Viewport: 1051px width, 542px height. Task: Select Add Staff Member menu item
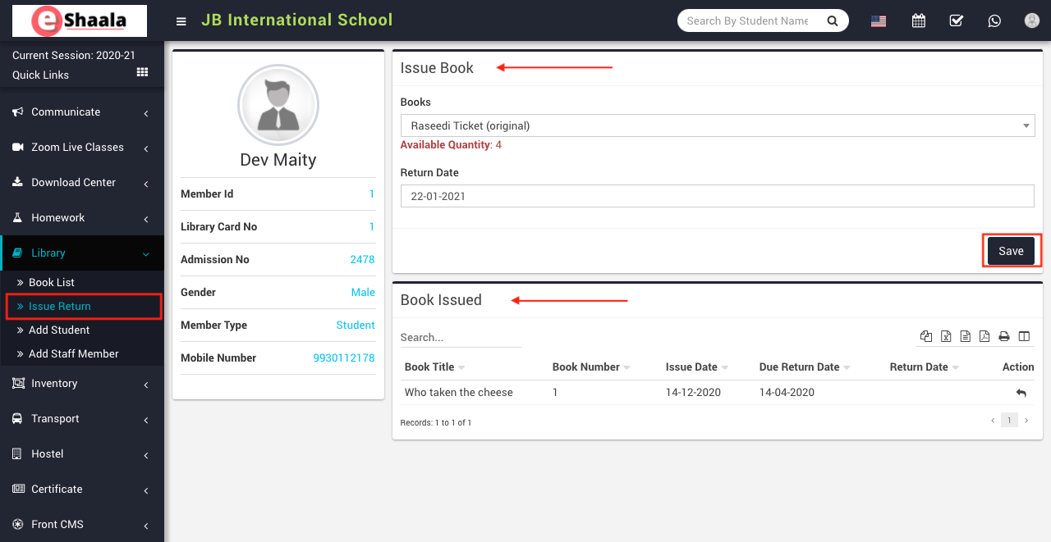pyautogui.click(x=73, y=354)
